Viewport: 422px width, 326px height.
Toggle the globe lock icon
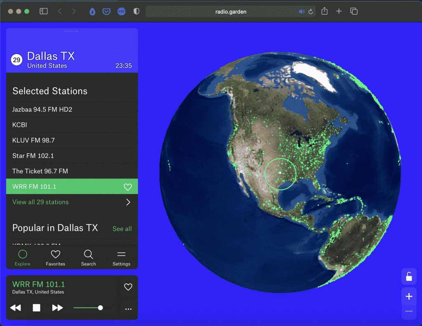pyautogui.click(x=409, y=277)
